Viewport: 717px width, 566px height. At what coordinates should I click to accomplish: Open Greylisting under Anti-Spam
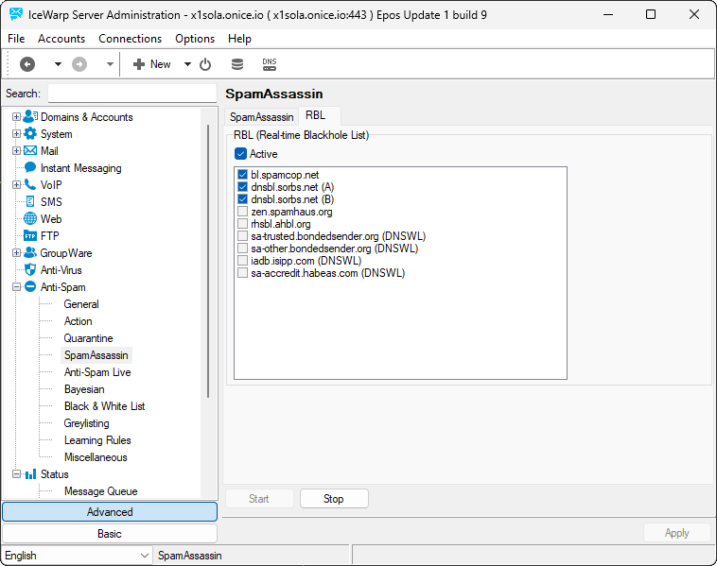87,423
